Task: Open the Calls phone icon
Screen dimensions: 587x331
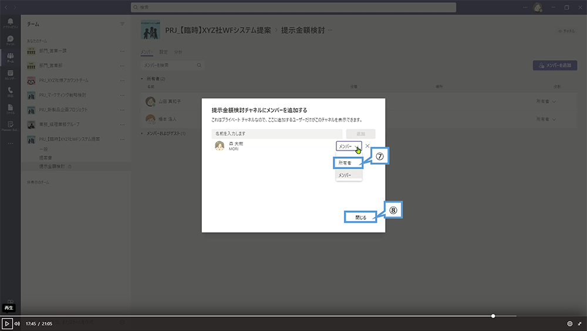Action: (x=10, y=92)
